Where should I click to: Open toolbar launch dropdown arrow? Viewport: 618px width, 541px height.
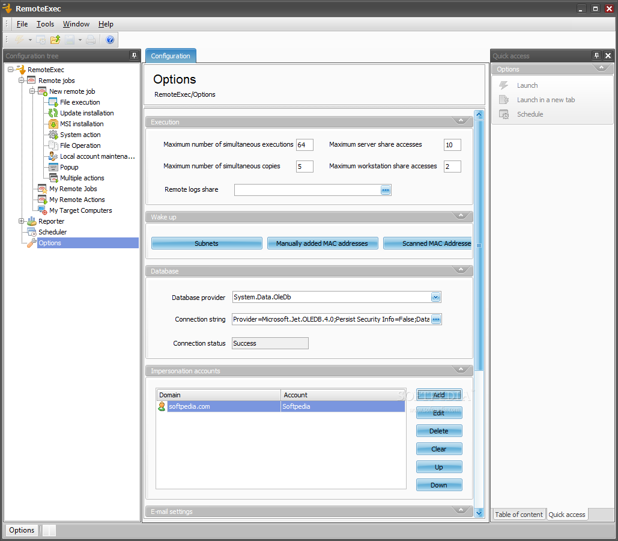[x=30, y=40]
